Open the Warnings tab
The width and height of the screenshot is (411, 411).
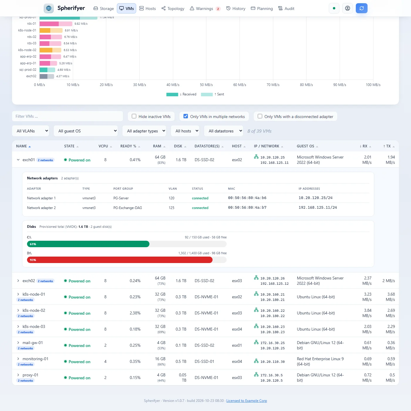tap(205, 9)
